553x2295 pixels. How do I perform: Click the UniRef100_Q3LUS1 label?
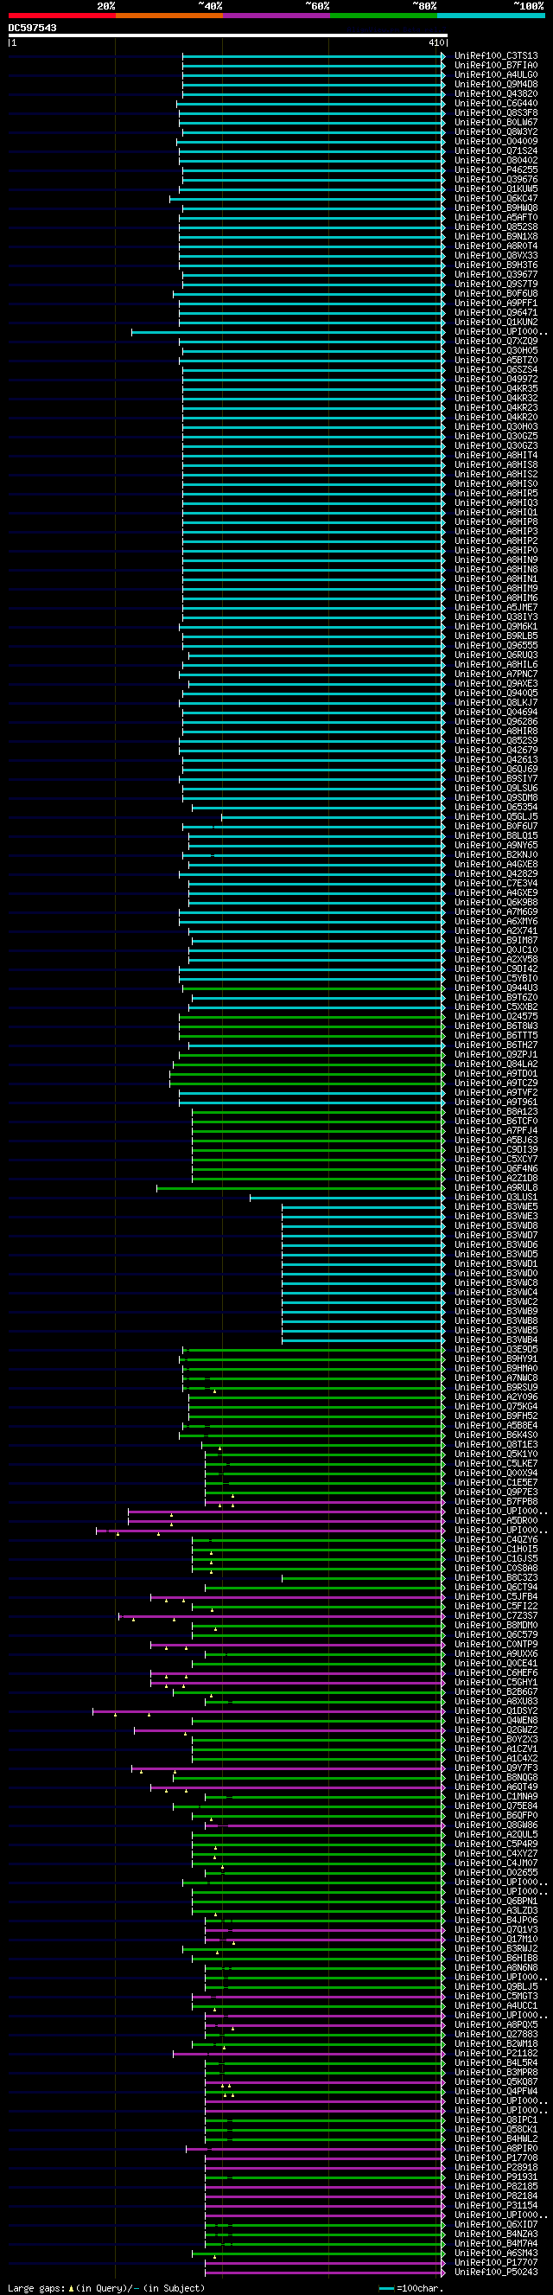pos(496,1198)
